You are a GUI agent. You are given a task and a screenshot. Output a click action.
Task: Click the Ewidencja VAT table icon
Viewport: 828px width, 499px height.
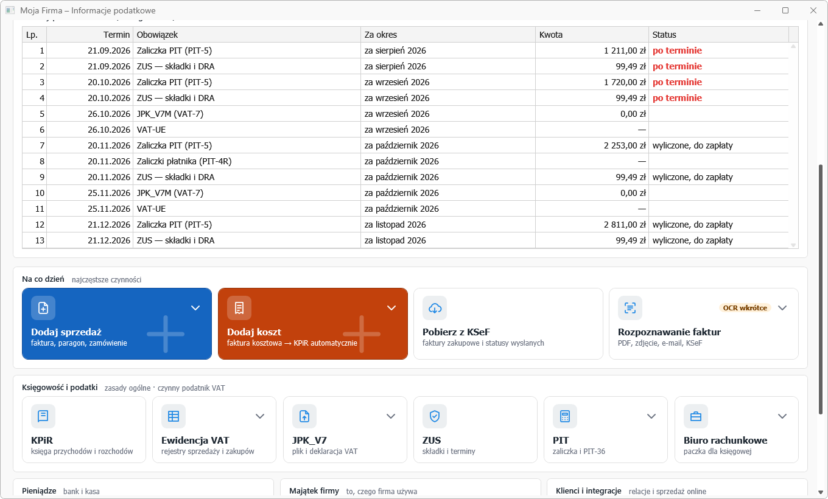tap(174, 416)
